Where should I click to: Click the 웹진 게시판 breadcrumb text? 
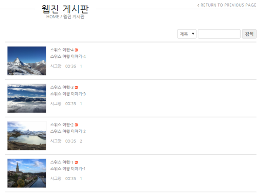click(x=74, y=17)
